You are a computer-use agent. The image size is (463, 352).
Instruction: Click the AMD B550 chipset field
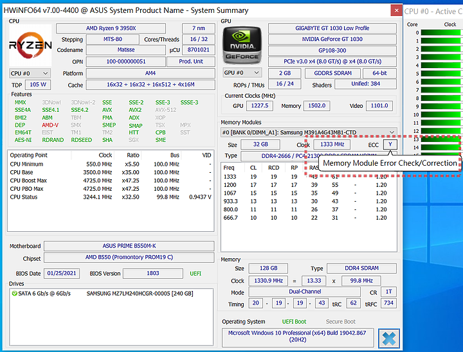click(129, 258)
